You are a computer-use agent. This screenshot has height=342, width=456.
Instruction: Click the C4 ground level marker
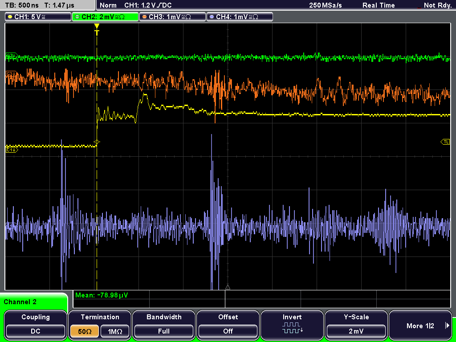click(12, 226)
